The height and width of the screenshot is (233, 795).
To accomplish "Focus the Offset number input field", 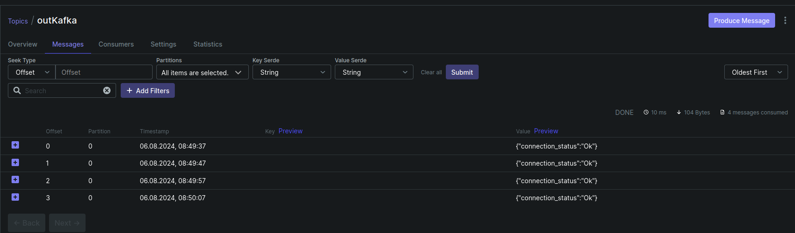I will (104, 72).
